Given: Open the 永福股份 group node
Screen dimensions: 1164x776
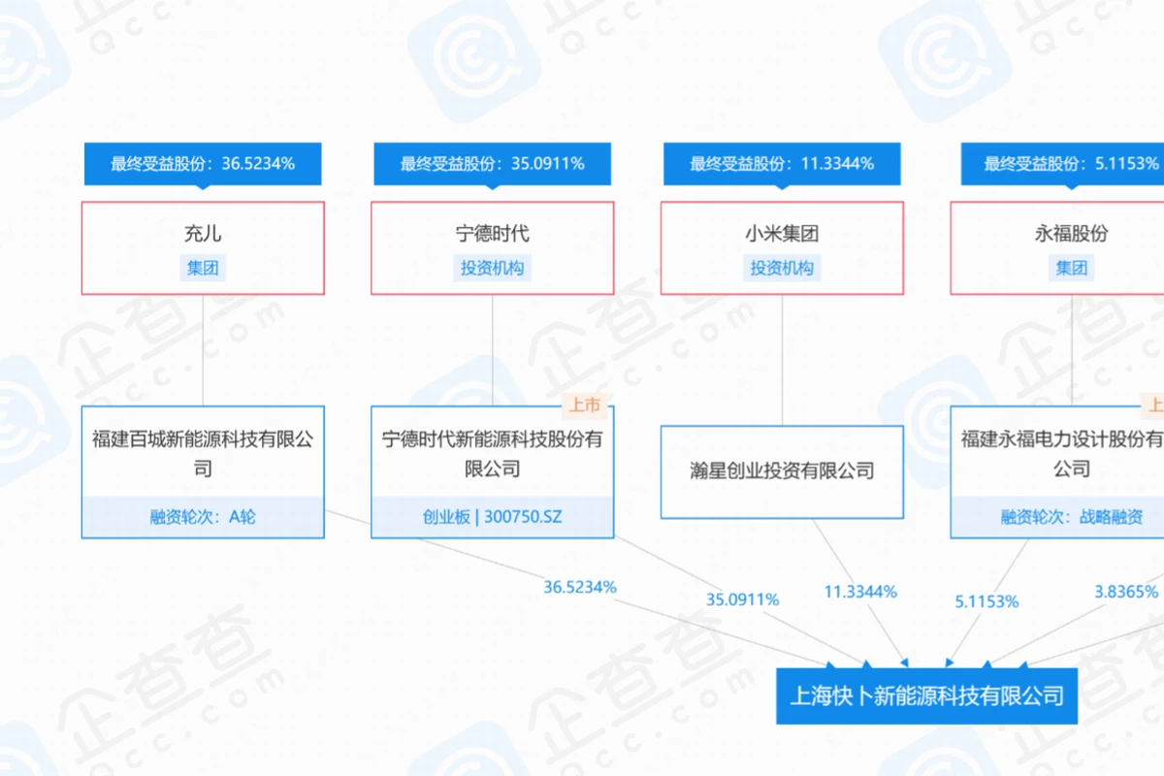Looking at the screenshot, I should pyautogui.click(x=1057, y=248).
